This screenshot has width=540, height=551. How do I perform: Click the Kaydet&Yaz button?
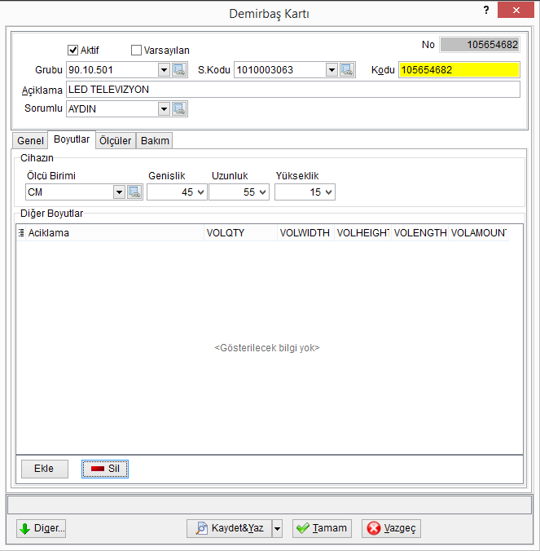click(x=229, y=528)
